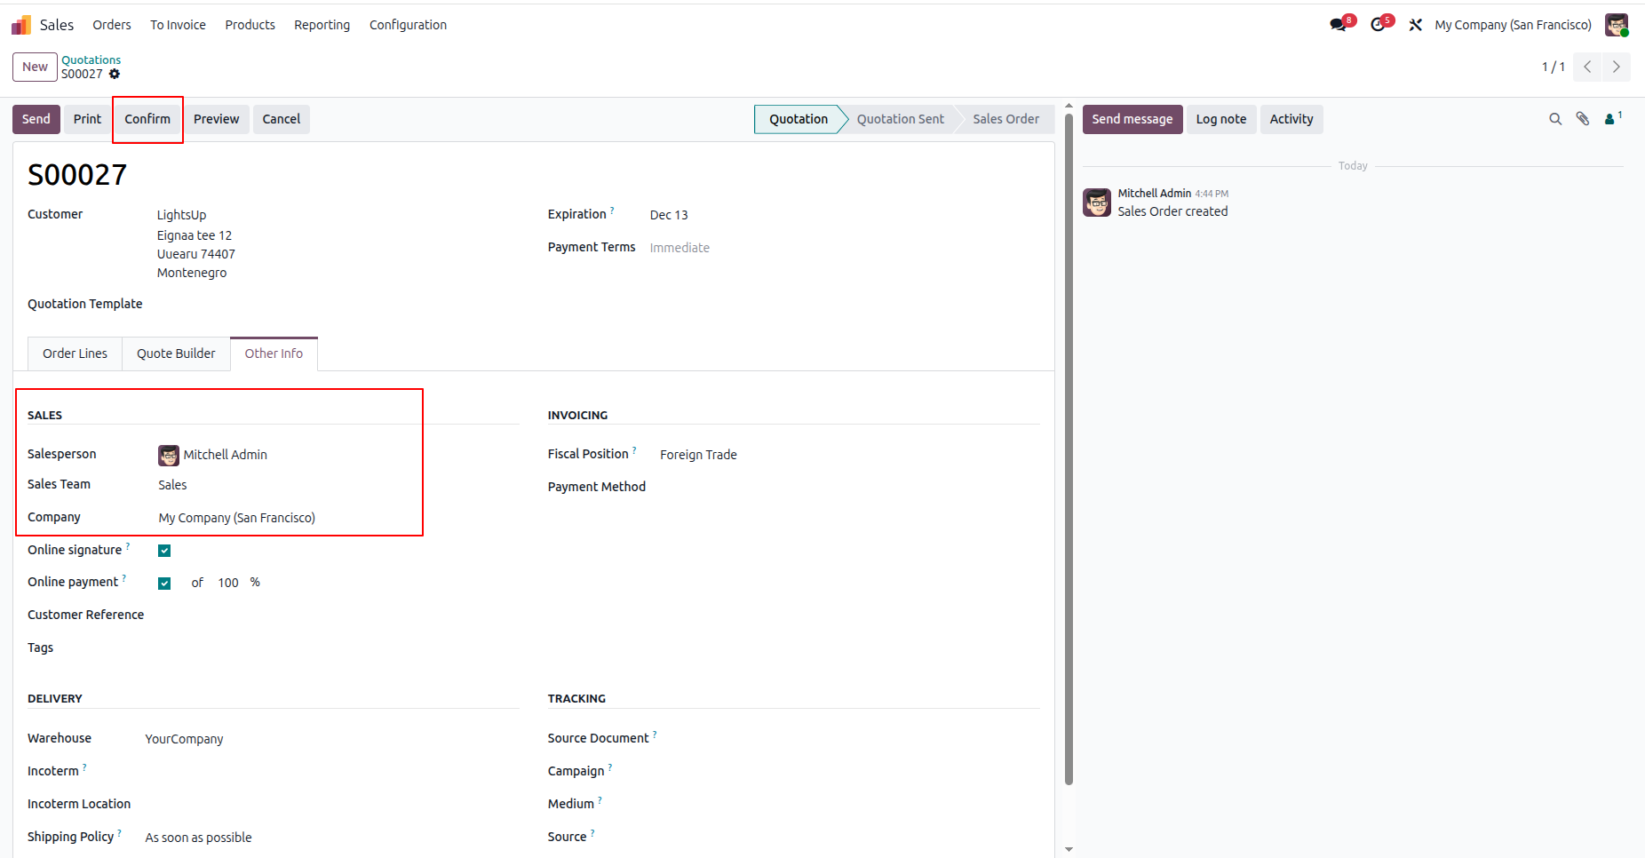Go back to Quotations breadcrumb link
Viewport: 1645px width, 858px height.
coord(91,60)
